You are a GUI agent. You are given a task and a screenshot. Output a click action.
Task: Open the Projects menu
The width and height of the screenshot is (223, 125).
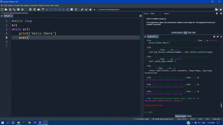(41, 6)
